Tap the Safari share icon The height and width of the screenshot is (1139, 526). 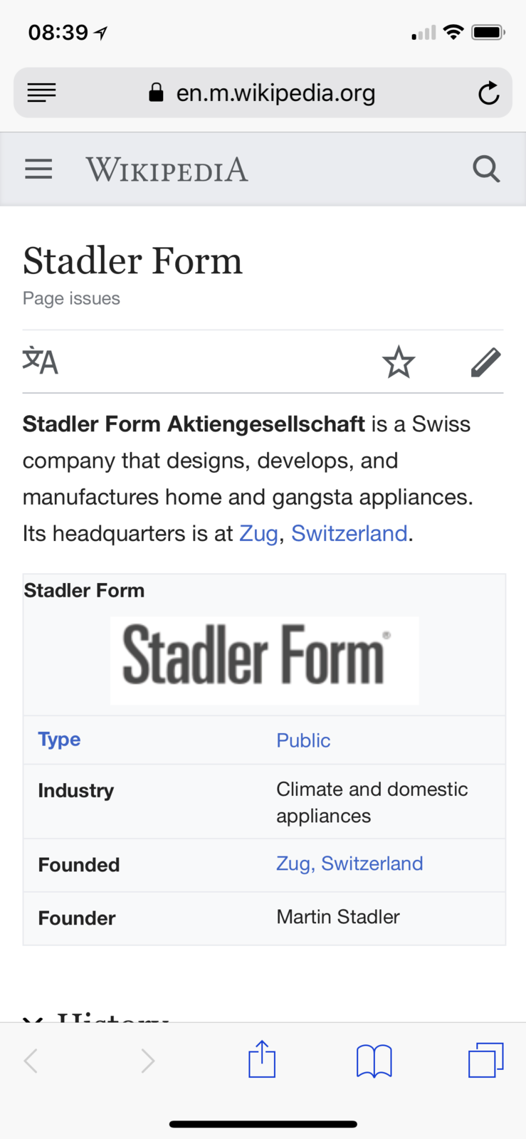pos(262,1059)
